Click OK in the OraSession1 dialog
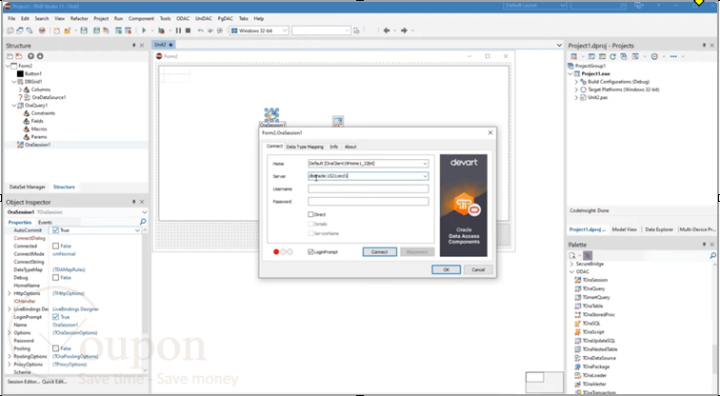 [x=446, y=269]
